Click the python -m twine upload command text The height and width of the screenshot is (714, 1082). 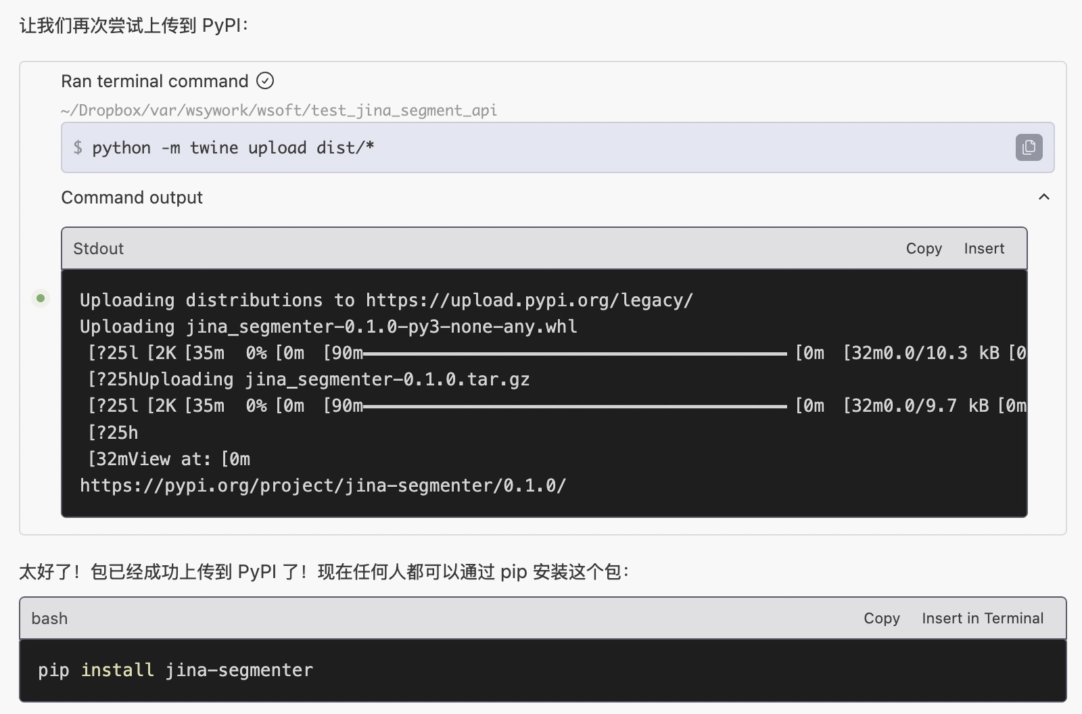click(x=233, y=148)
